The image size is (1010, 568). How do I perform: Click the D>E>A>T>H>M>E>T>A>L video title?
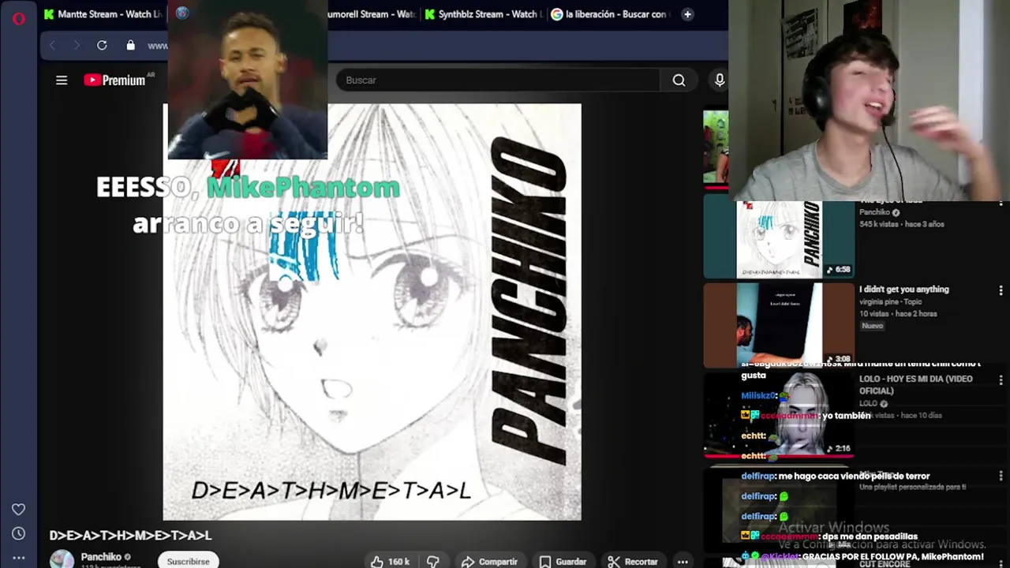[131, 535]
